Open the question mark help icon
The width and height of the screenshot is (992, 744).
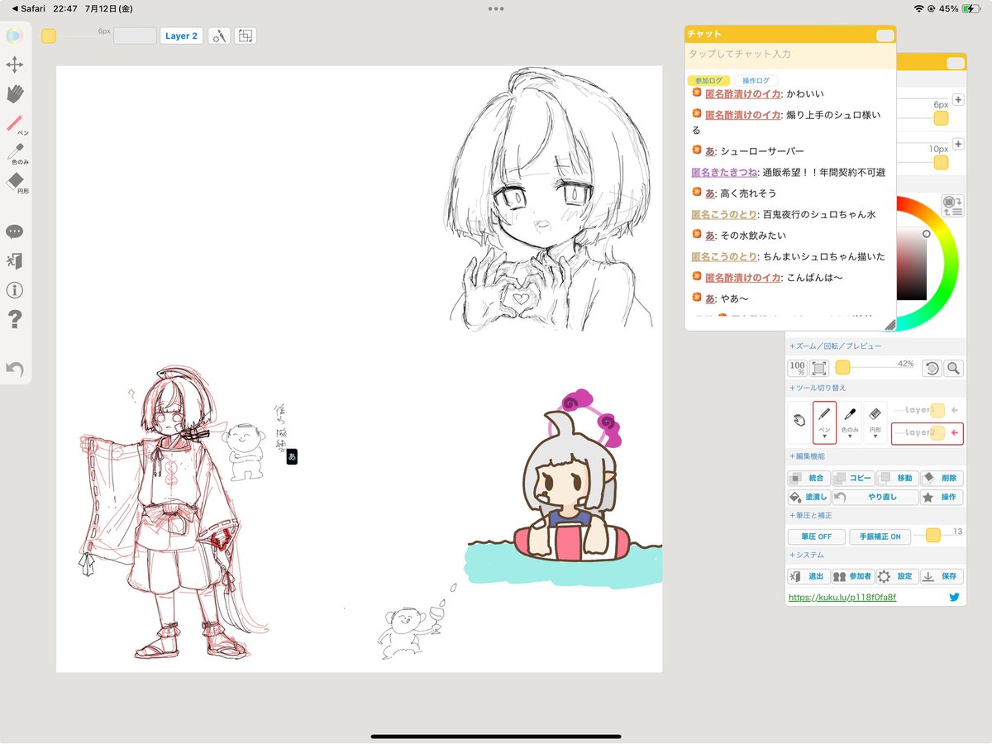pyautogui.click(x=15, y=319)
